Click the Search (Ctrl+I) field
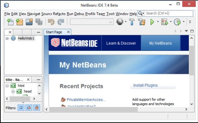The image size is (198, 123). pos(169,13)
